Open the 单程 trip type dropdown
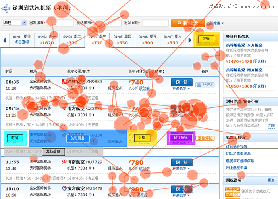Screen dimensions: 278x199 [15, 23]
